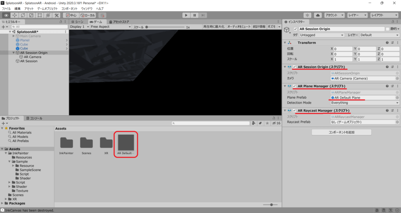
Task: Select the Scale tool
Action: [x=31, y=15]
